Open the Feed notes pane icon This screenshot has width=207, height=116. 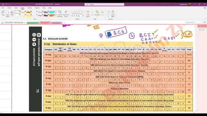click(205, 8)
